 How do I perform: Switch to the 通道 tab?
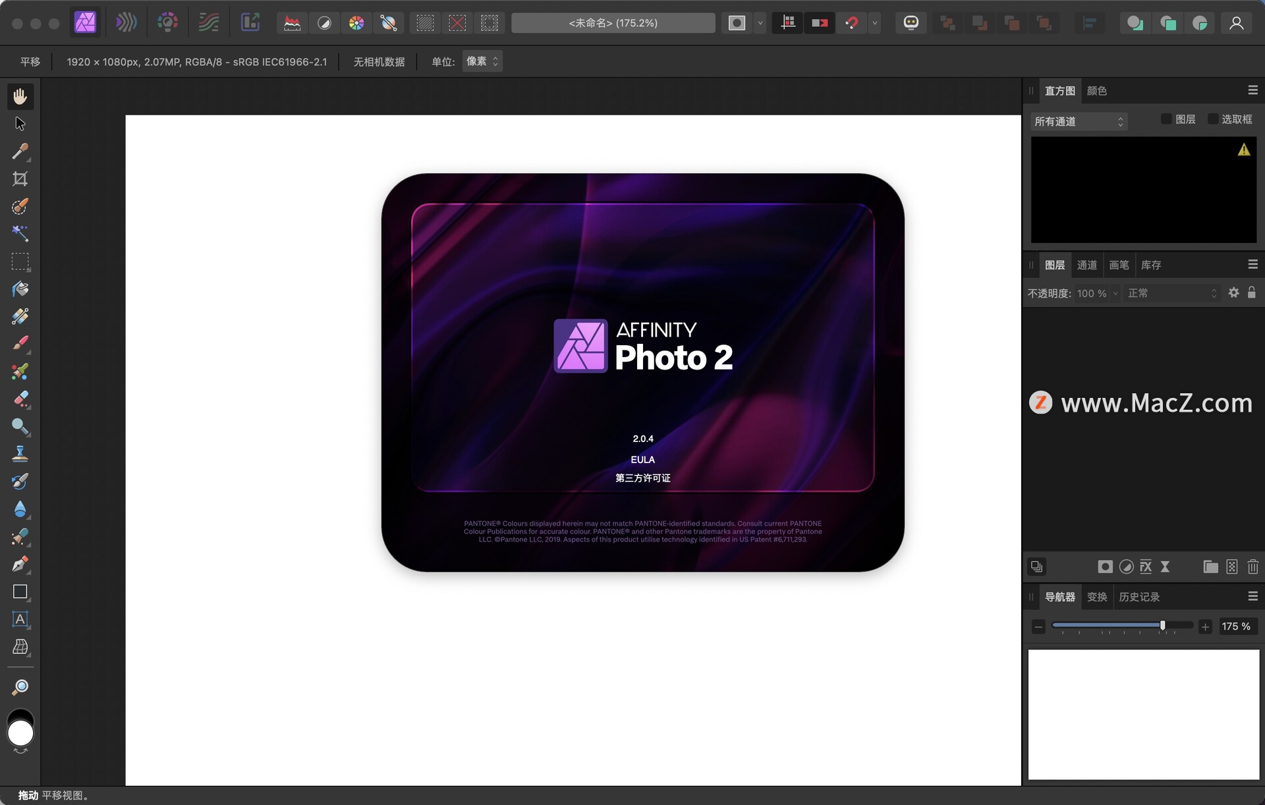click(1086, 265)
